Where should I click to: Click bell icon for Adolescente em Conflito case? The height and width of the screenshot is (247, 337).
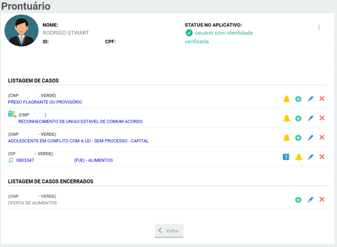click(286, 138)
